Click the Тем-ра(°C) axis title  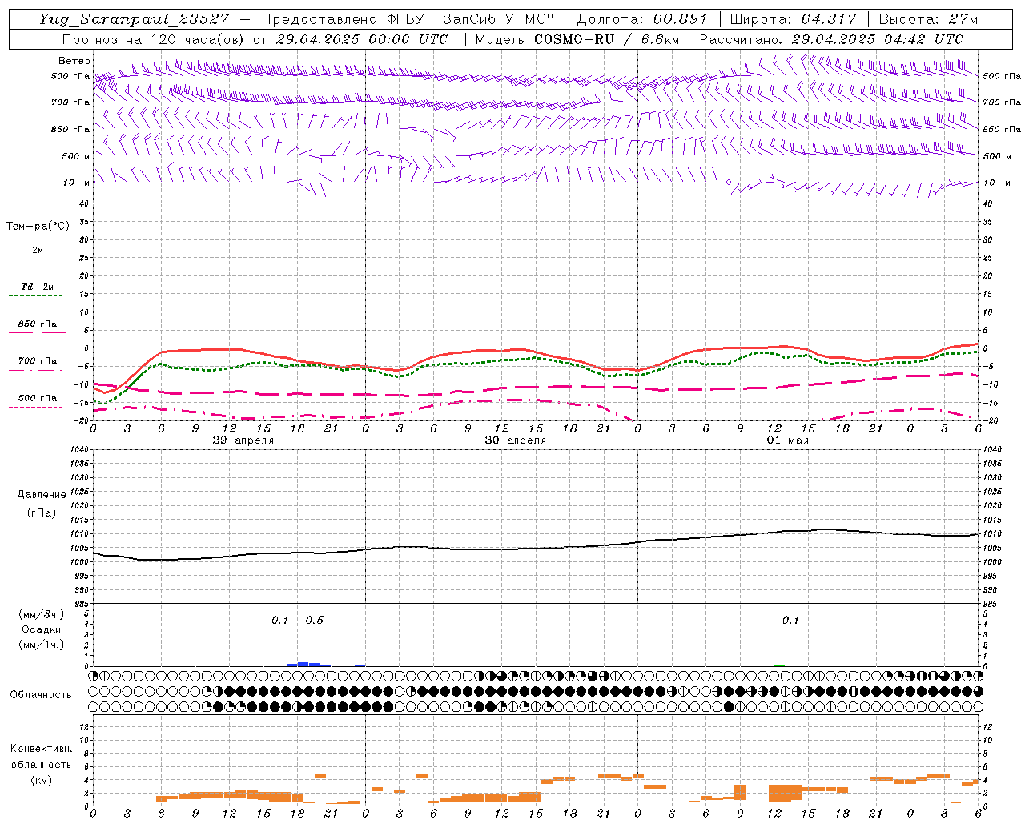pyautogui.click(x=38, y=227)
